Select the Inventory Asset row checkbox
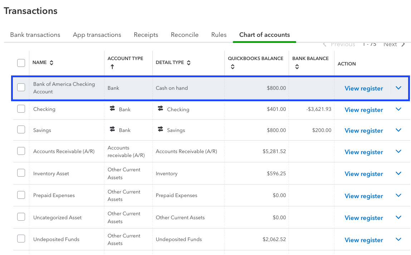Image resolution: width=411 pixels, height=255 pixels. tap(21, 173)
